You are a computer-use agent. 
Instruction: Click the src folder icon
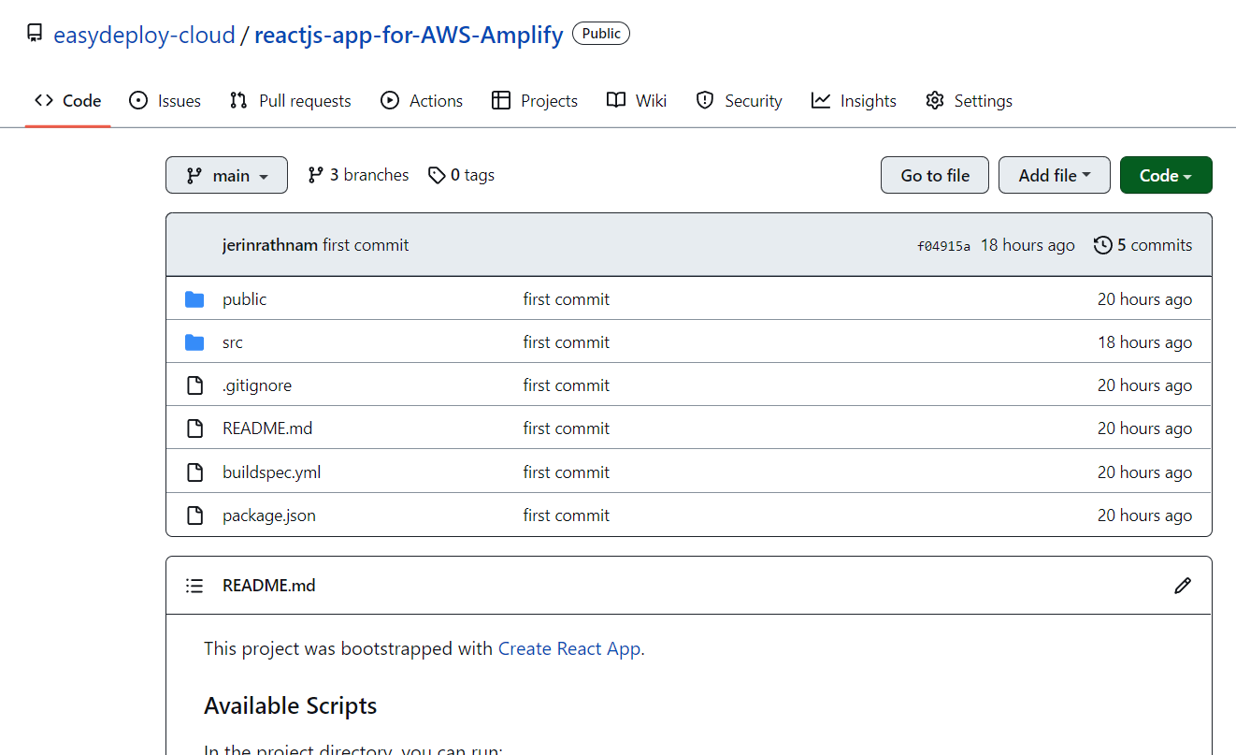click(194, 342)
